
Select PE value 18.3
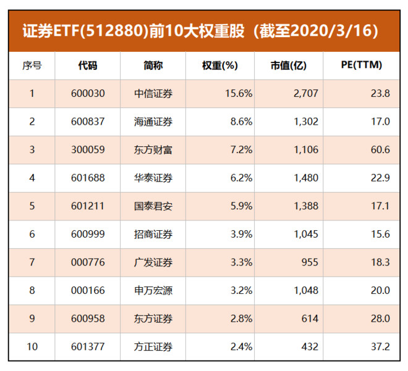tap(380, 262)
